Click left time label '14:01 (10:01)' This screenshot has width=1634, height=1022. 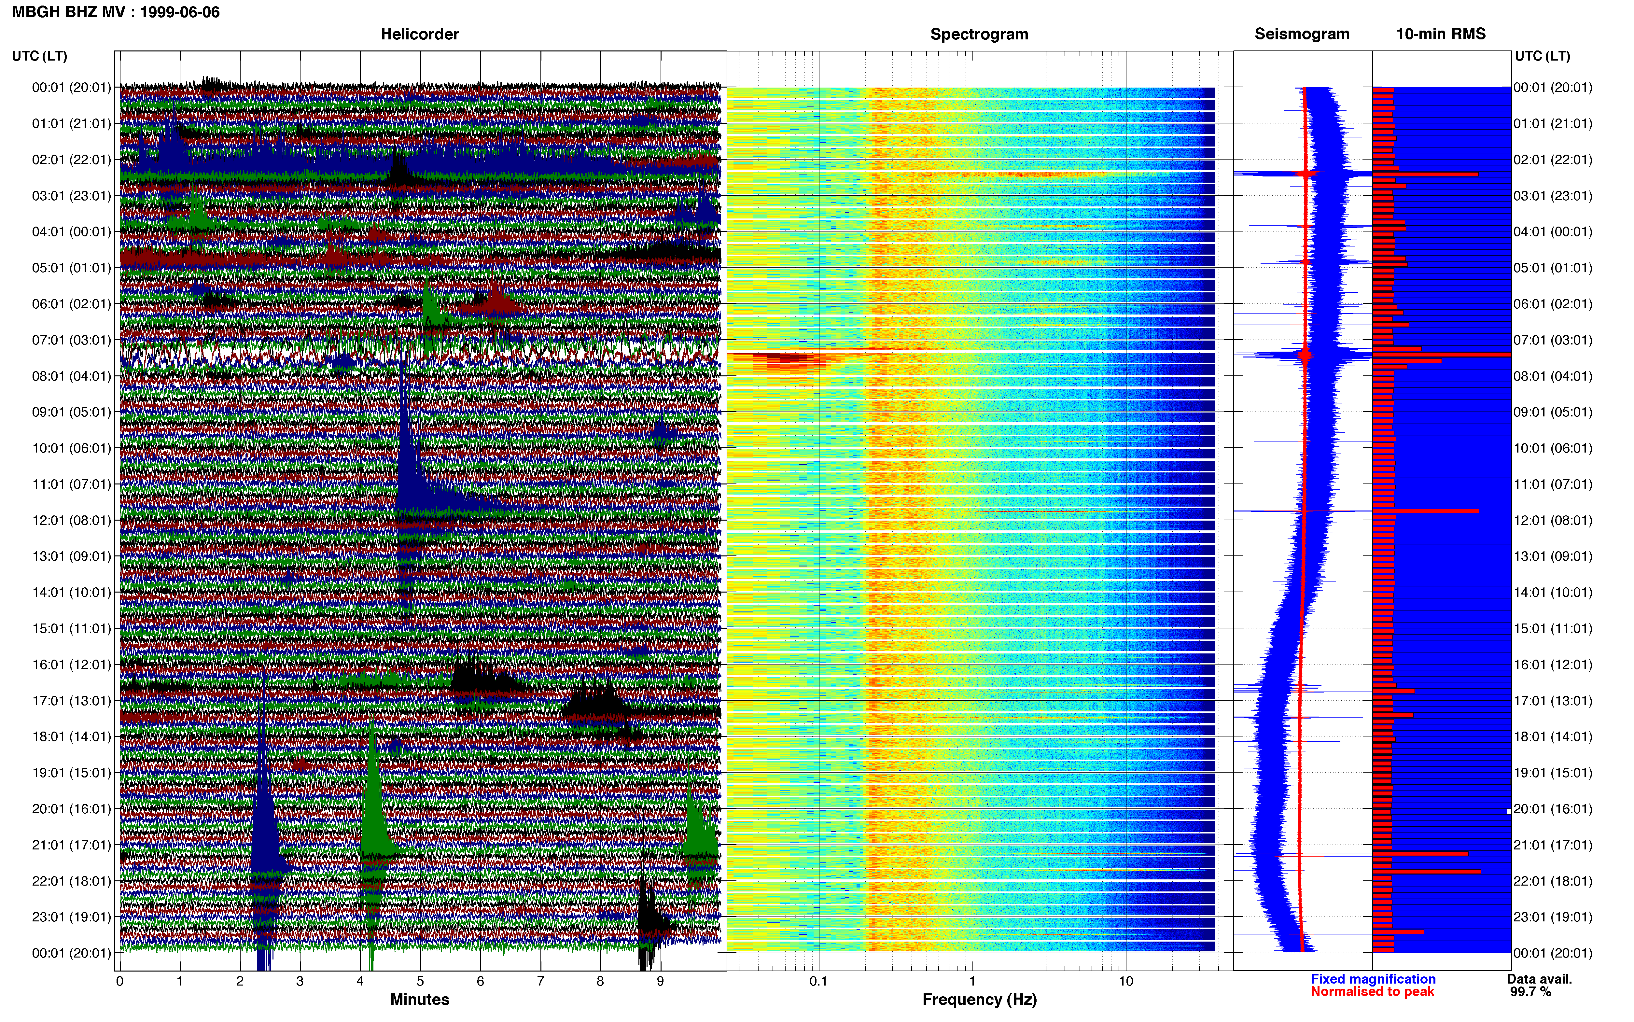pos(71,593)
